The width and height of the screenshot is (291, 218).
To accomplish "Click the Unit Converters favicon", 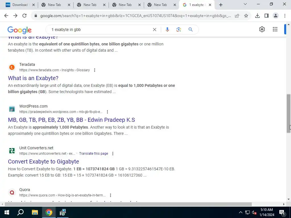I will [x=12, y=150].
